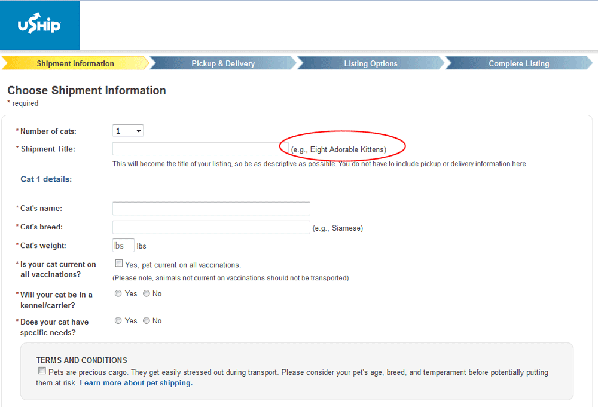Click the '* required' note text
Screen dimensions: 598x407
click(x=23, y=103)
